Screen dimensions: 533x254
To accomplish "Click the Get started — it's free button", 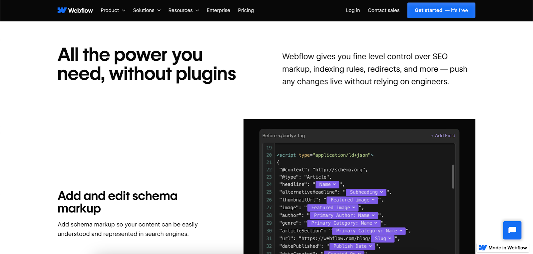I will (441, 10).
